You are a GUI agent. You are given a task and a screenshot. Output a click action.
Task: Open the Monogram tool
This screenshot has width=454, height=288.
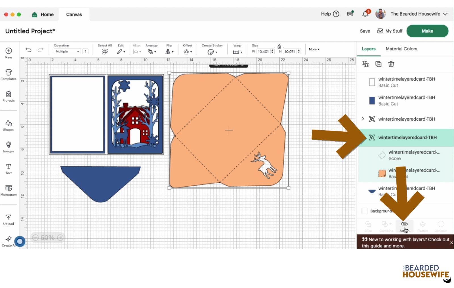pyautogui.click(x=9, y=190)
